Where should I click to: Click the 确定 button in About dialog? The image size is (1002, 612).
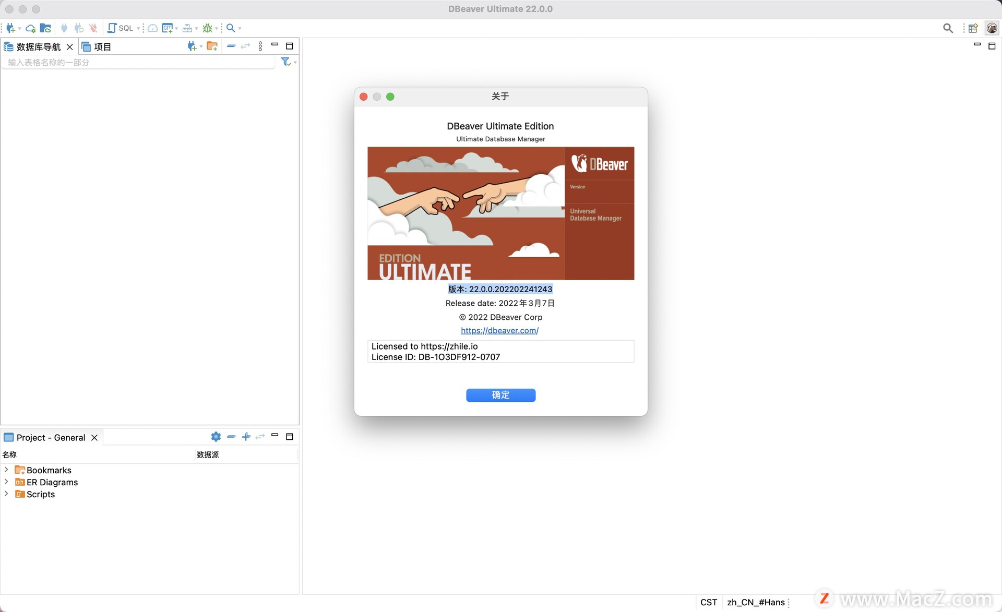pos(500,395)
